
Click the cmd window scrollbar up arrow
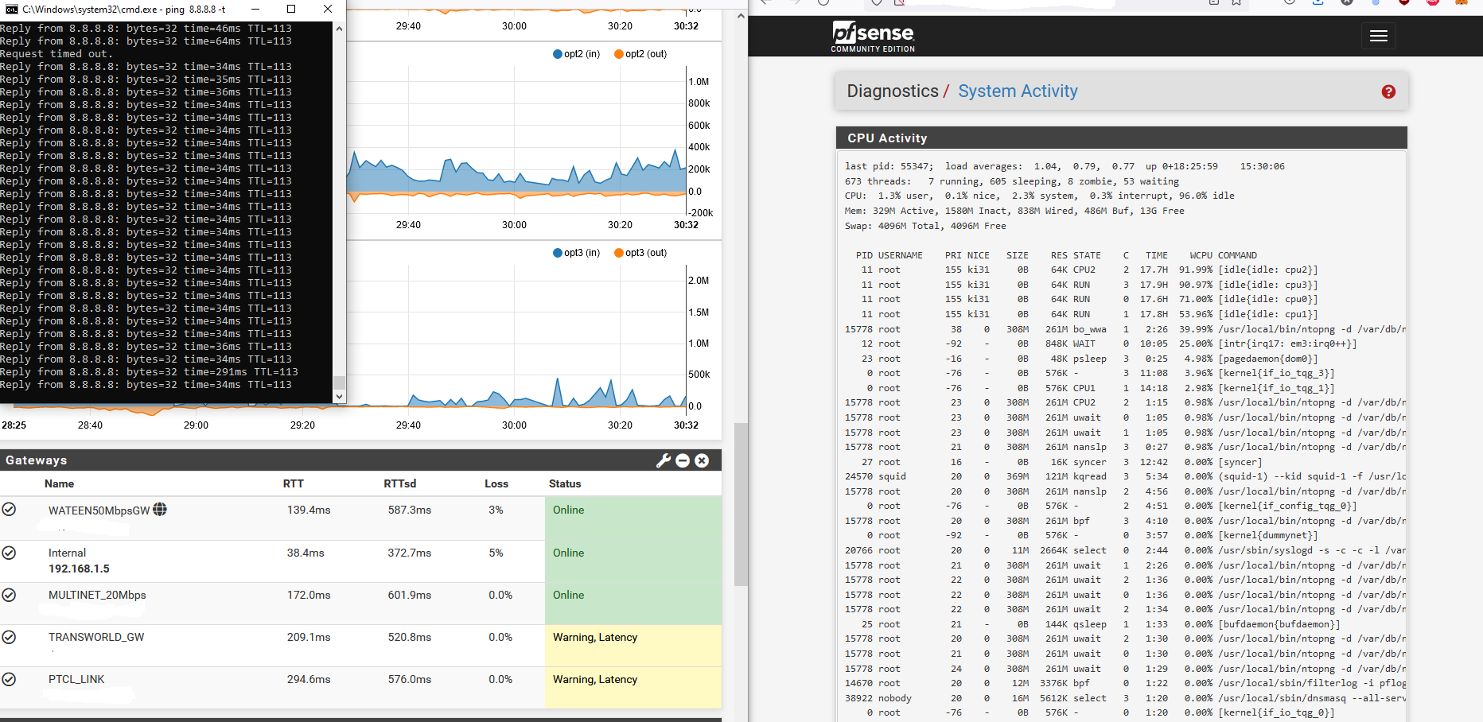pyautogui.click(x=339, y=29)
